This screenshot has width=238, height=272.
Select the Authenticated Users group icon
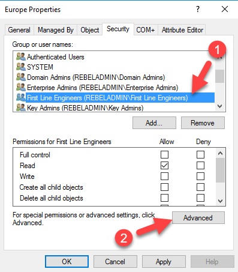21,56
